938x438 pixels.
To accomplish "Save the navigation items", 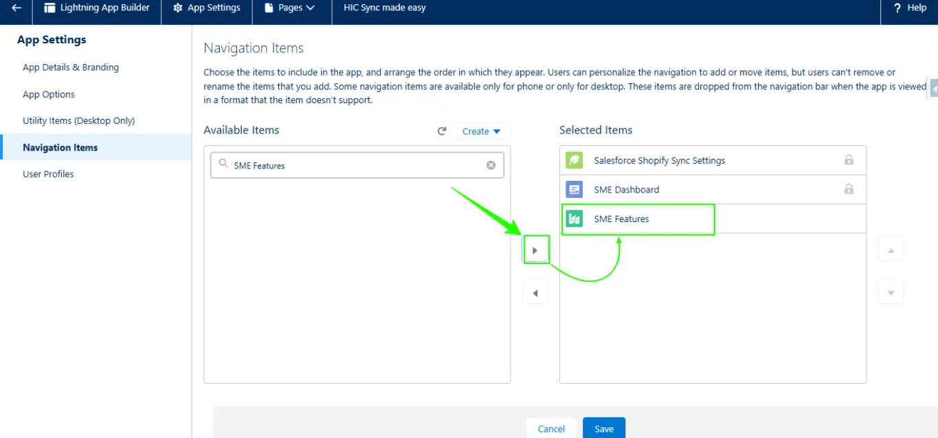I will (x=604, y=428).
